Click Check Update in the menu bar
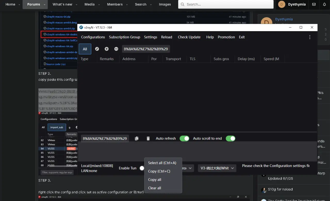The height and width of the screenshot is (201, 330). 189,37
